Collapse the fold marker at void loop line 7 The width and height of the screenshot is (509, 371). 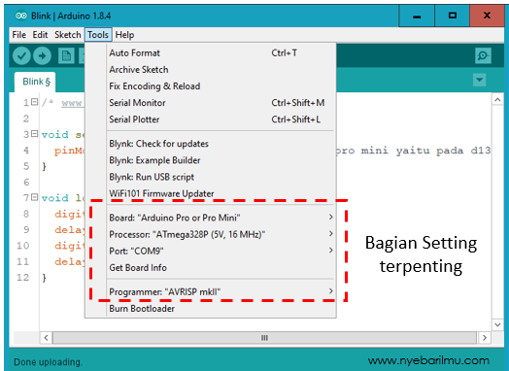[34, 197]
